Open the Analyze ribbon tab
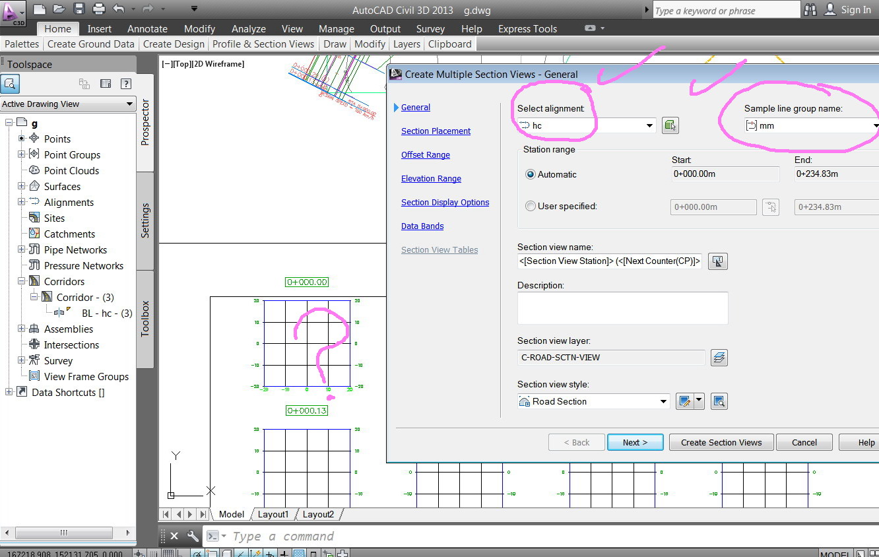Image resolution: width=879 pixels, height=557 pixels. [x=249, y=29]
